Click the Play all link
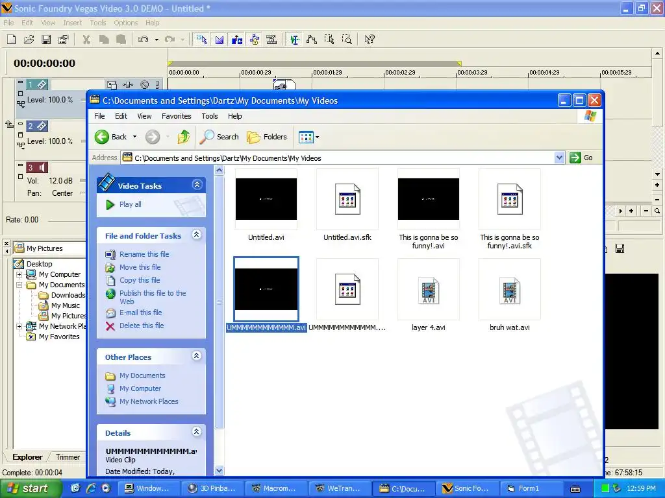The width and height of the screenshot is (665, 498). pyautogui.click(x=130, y=204)
